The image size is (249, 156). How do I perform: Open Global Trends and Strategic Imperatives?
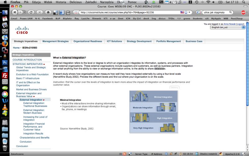31,69
